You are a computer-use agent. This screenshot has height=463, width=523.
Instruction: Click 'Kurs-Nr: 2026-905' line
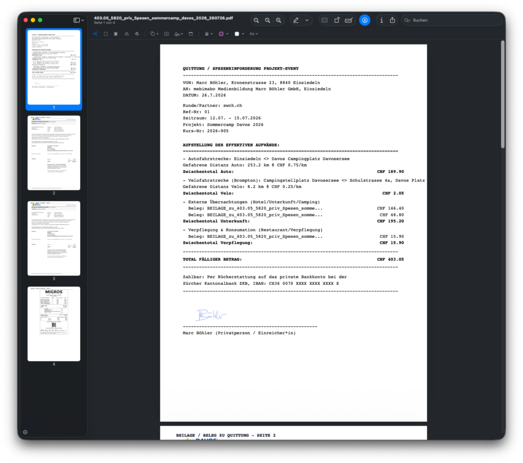pyautogui.click(x=205, y=131)
